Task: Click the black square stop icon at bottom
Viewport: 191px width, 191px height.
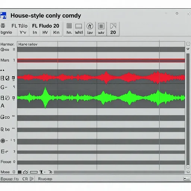Action: [19, 172]
